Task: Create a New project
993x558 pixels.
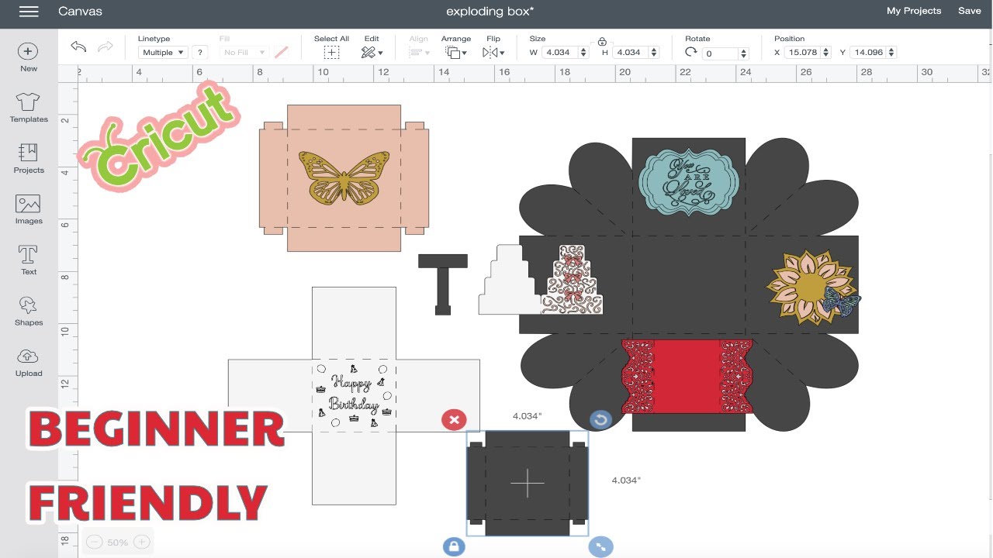Action: point(28,57)
